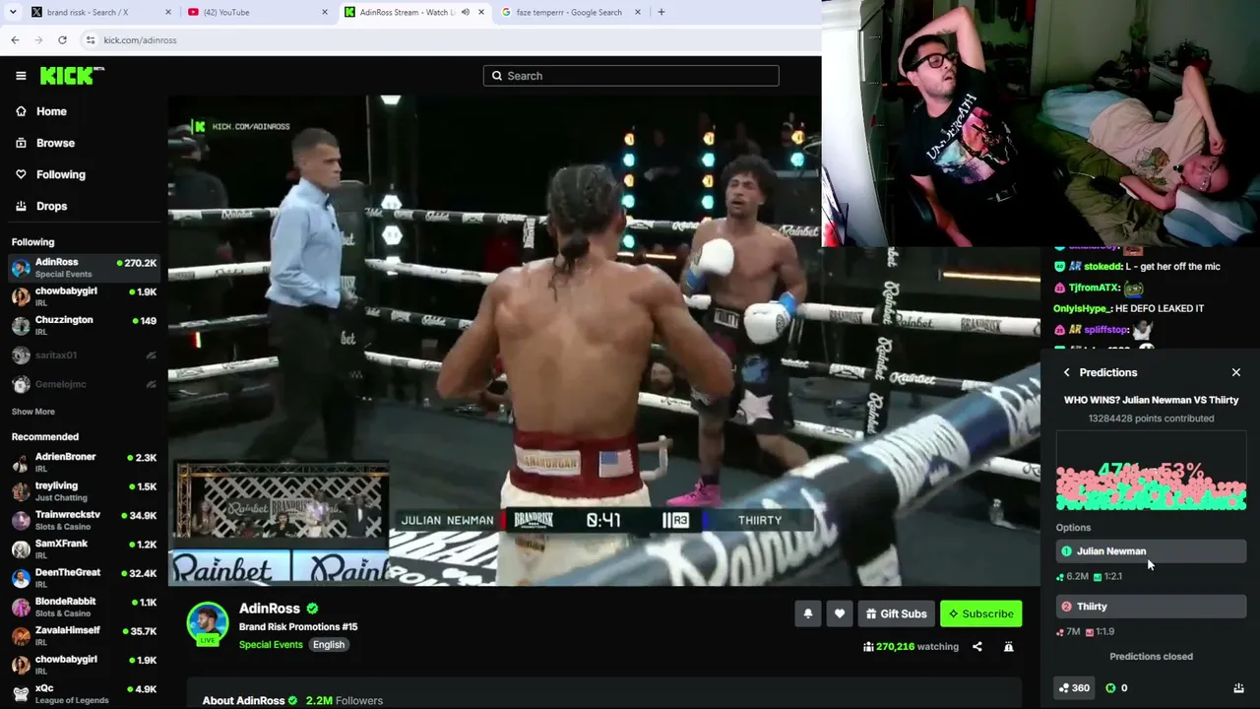Click the English language tag
This screenshot has height=709, width=1260.
click(x=329, y=645)
